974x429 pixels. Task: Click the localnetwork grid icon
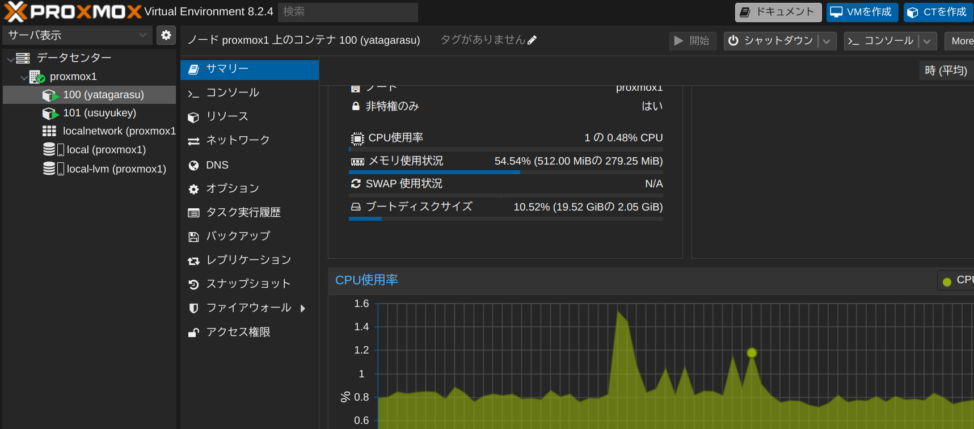pos(49,131)
